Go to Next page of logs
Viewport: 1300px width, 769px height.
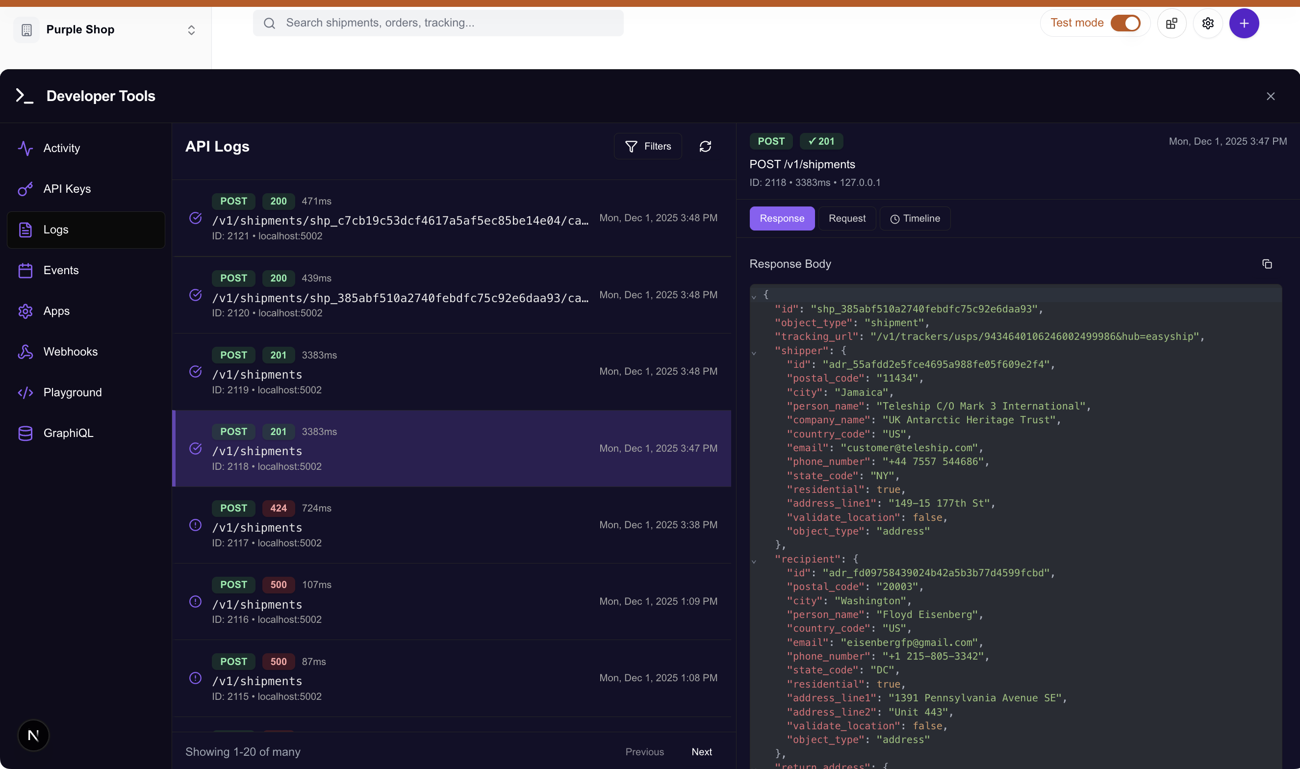(702, 752)
